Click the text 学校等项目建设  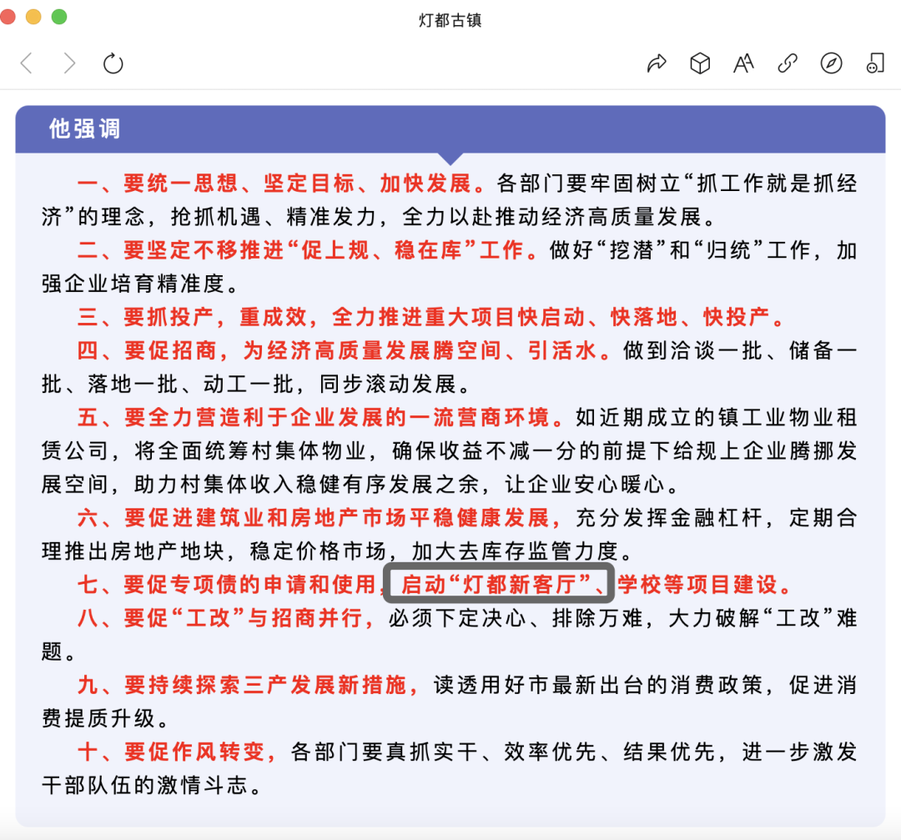click(x=697, y=584)
